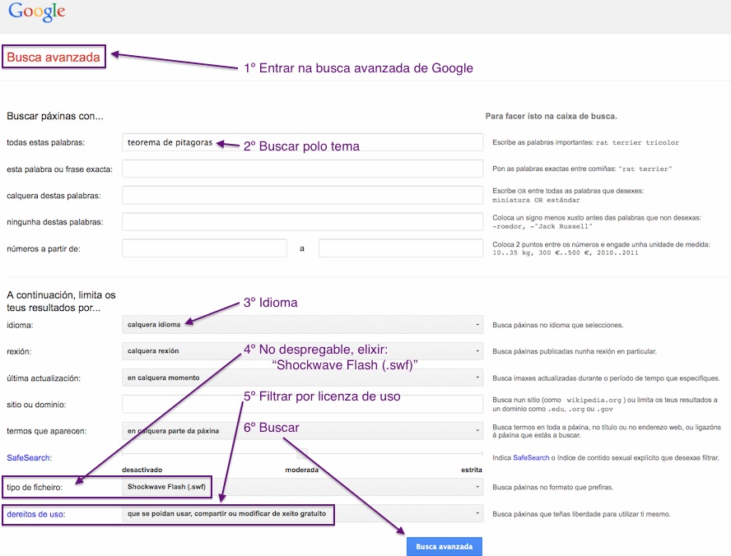Click the blue 'Busca avanzada' search button
The width and height of the screenshot is (731, 556).
click(x=444, y=545)
